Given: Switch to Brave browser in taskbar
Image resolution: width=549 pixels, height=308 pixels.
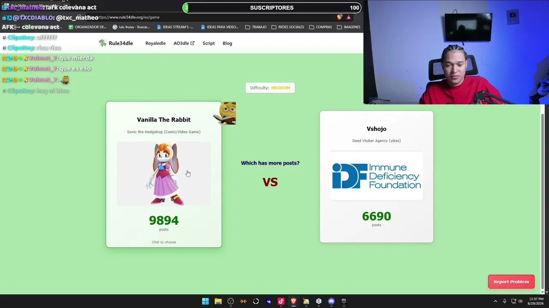Looking at the screenshot, I should 293,301.
